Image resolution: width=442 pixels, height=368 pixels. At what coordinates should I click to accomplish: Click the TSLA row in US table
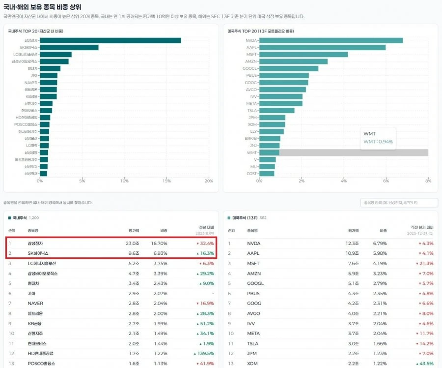[x=331, y=343]
